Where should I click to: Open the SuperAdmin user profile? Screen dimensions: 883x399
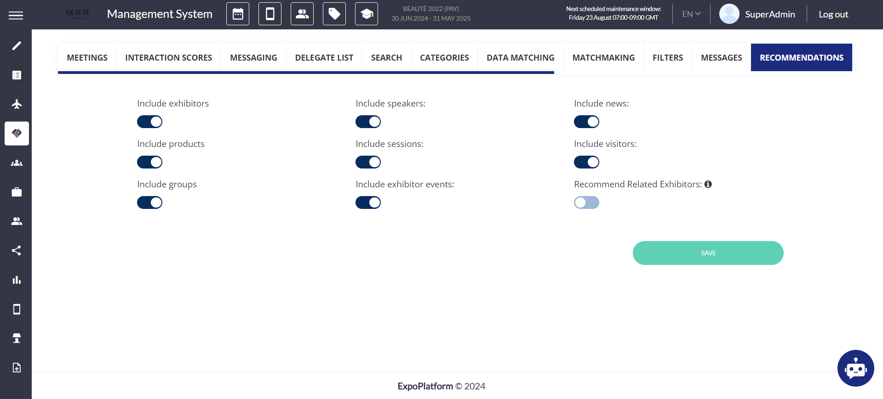(x=757, y=14)
